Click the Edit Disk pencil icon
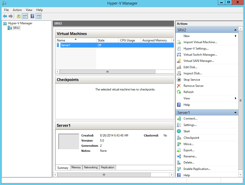 (x=179, y=67)
